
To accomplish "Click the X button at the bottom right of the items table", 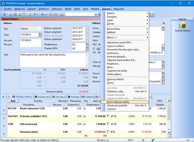I will (x=169, y=132).
